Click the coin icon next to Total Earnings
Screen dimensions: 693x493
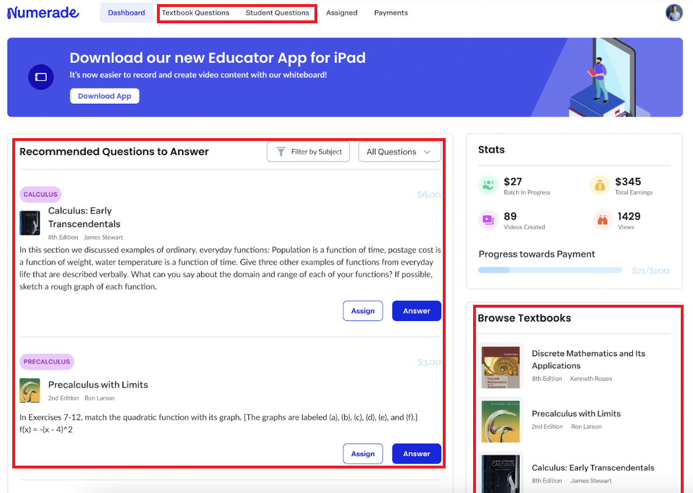point(599,185)
